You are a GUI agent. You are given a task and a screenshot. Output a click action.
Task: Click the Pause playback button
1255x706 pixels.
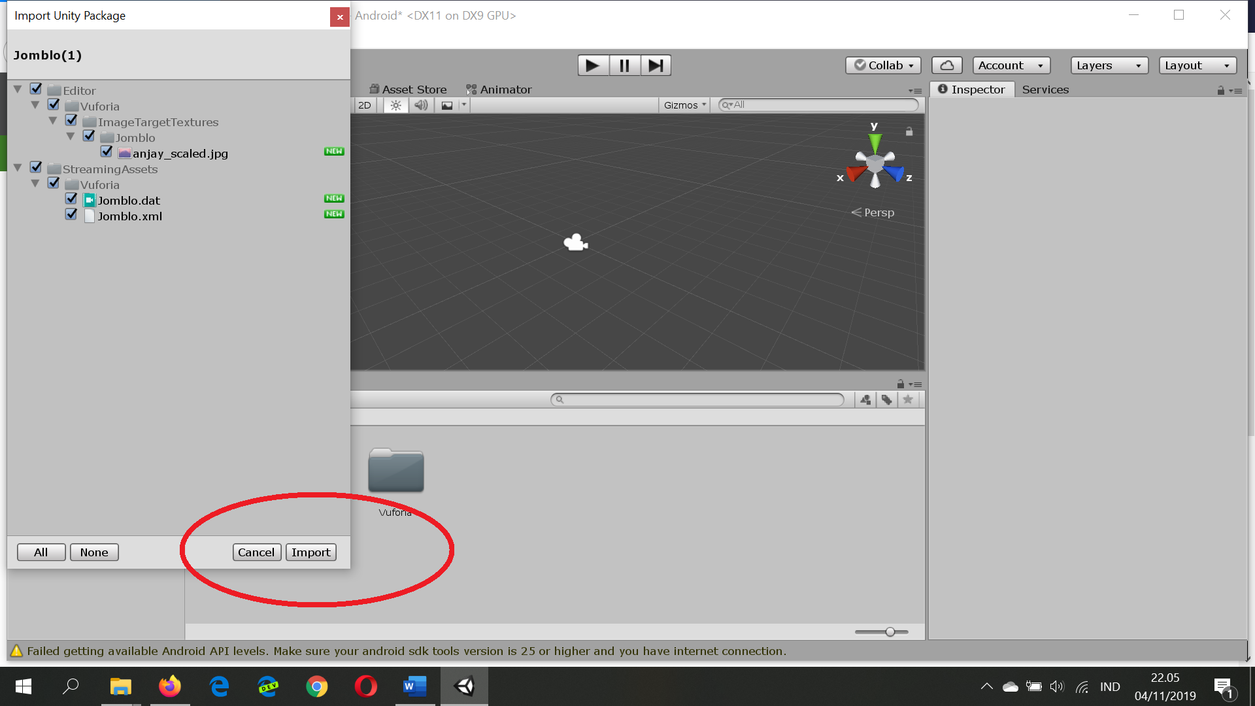(624, 65)
